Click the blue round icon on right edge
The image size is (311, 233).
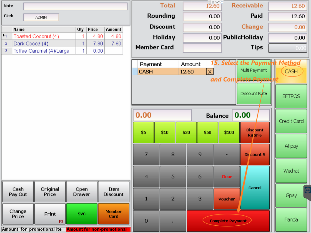point(307,191)
